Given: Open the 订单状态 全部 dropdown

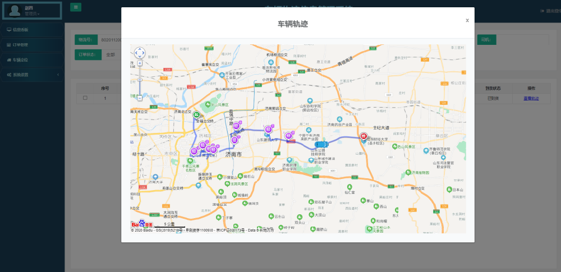Looking at the screenshot, I should 111,55.
